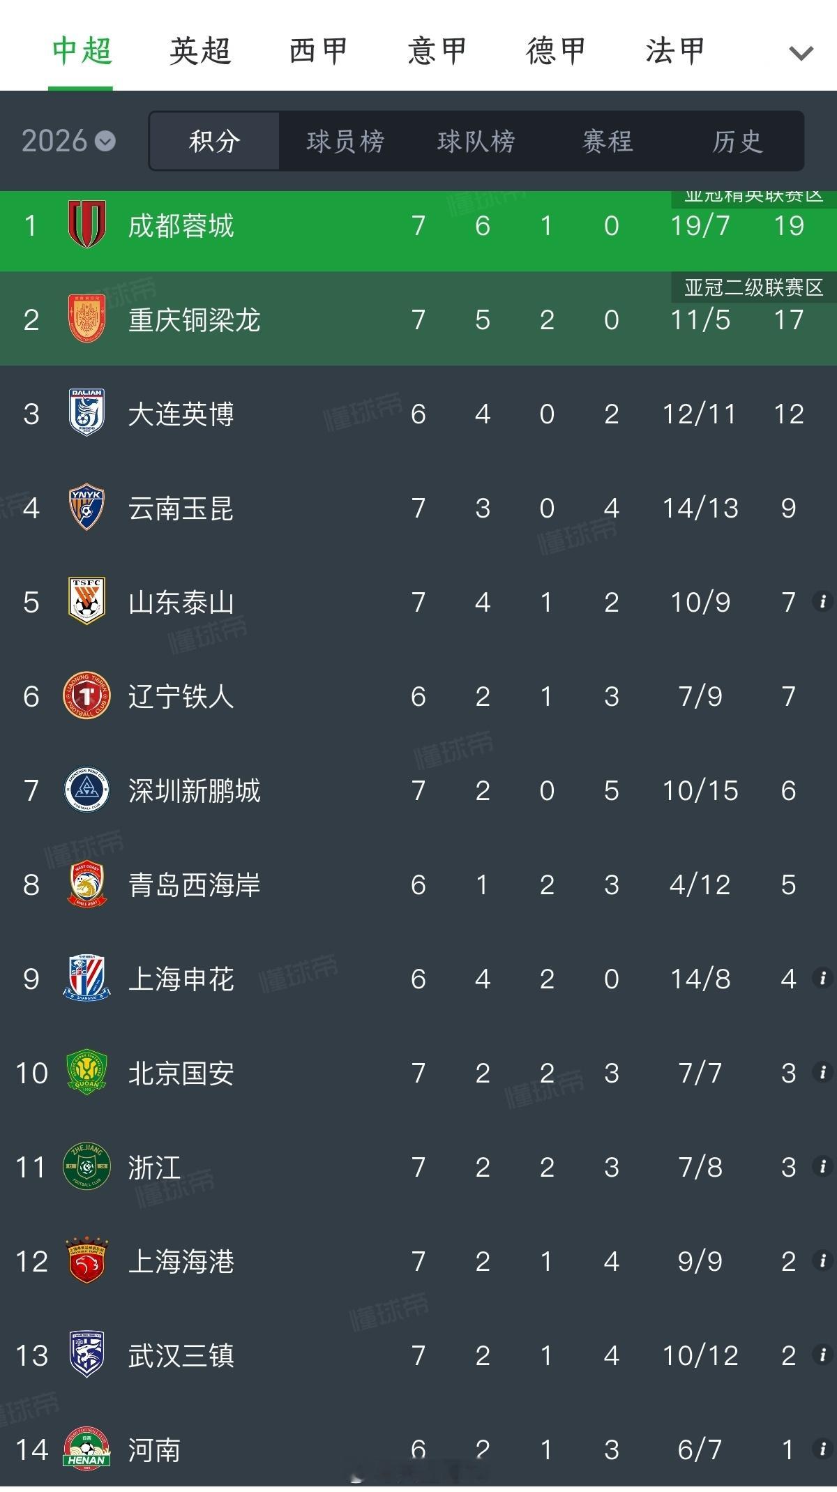Viewport: 837px width, 1492px height.
Task: Tap the 北京国安 Guoan crest
Action: 86,1072
